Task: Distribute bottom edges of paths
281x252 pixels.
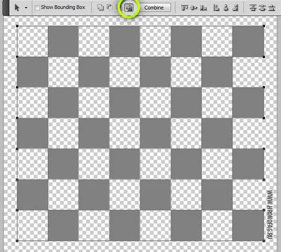Action: coord(272,8)
